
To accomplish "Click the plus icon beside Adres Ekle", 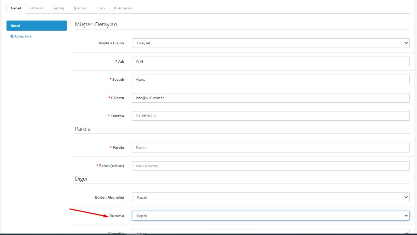I will (x=12, y=36).
